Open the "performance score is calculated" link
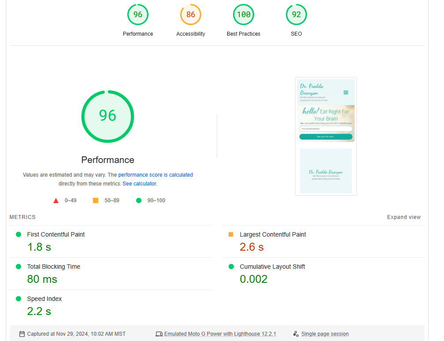The width and height of the screenshot is (444, 341). click(155, 175)
